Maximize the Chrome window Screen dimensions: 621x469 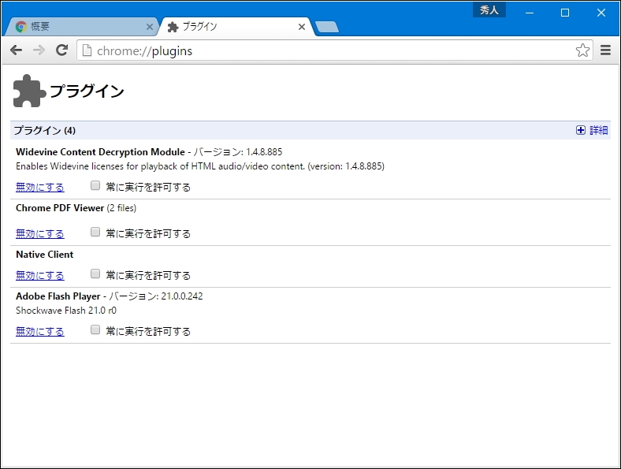tap(565, 13)
